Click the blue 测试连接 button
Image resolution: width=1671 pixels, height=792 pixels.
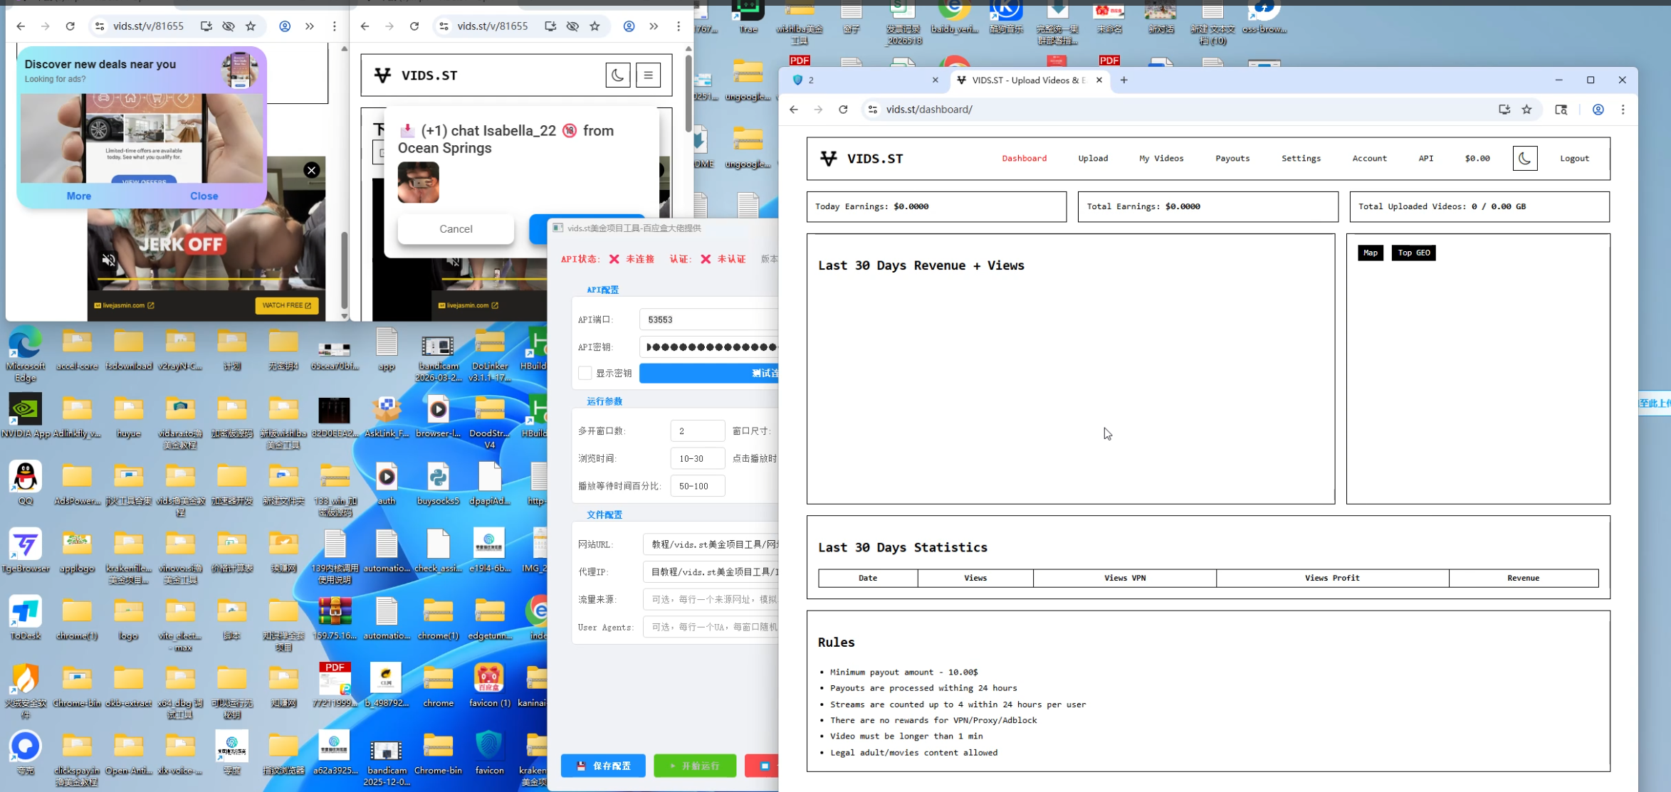click(x=708, y=373)
